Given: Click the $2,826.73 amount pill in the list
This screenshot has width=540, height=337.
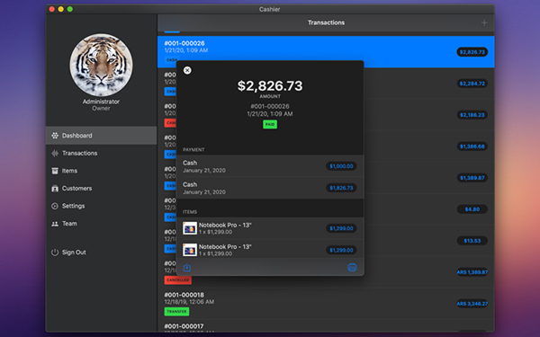Looking at the screenshot, I should click(x=472, y=52).
